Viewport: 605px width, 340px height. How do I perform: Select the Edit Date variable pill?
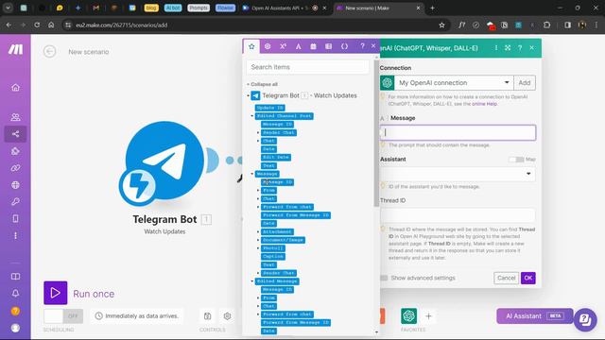[276, 158]
